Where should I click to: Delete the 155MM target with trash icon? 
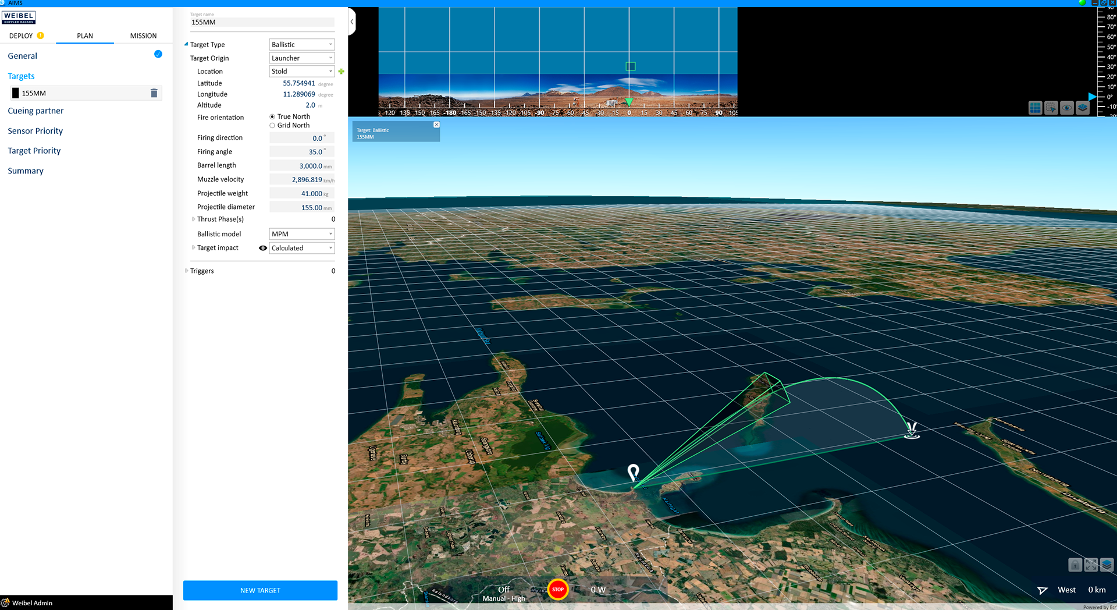(154, 93)
